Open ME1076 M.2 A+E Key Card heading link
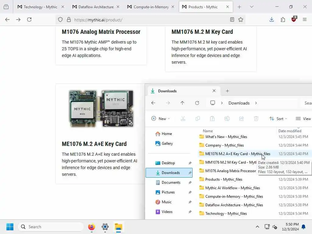 tap(94, 144)
